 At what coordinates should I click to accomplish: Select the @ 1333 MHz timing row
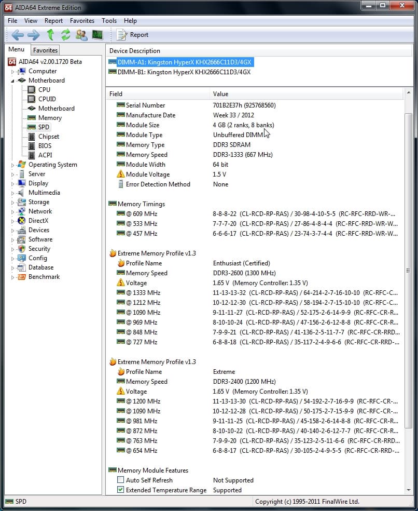point(256,293)
